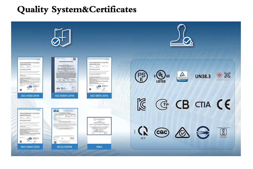The image size is (253, 169).
Task: Click the Quality System&Certificates heading
Action: (77, 10)
